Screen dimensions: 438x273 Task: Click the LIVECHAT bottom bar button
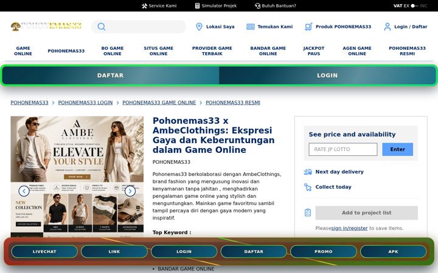pyautogui.click(x=44, y=252)
